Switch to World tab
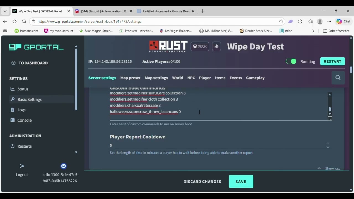Viewport: 354px width, 199px height. (x=178, y=78)
